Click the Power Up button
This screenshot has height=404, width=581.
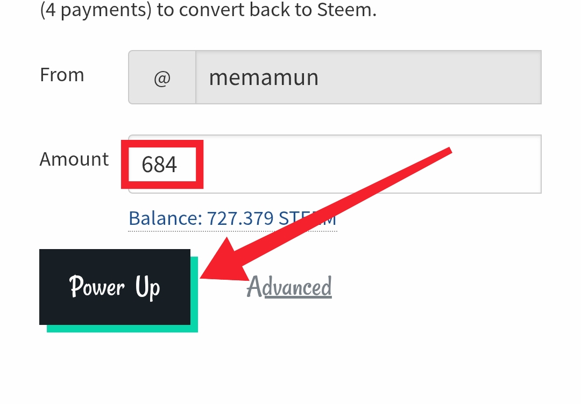[115, 287]
